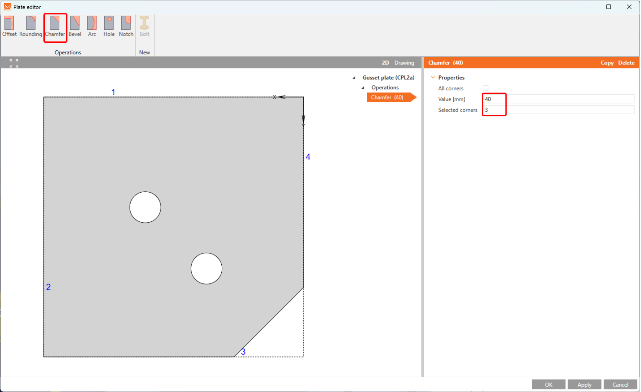Screen dimensions: 641x392
Task: Collapse the Properties section
Action: pyautogui.click(x=433, y=77)
